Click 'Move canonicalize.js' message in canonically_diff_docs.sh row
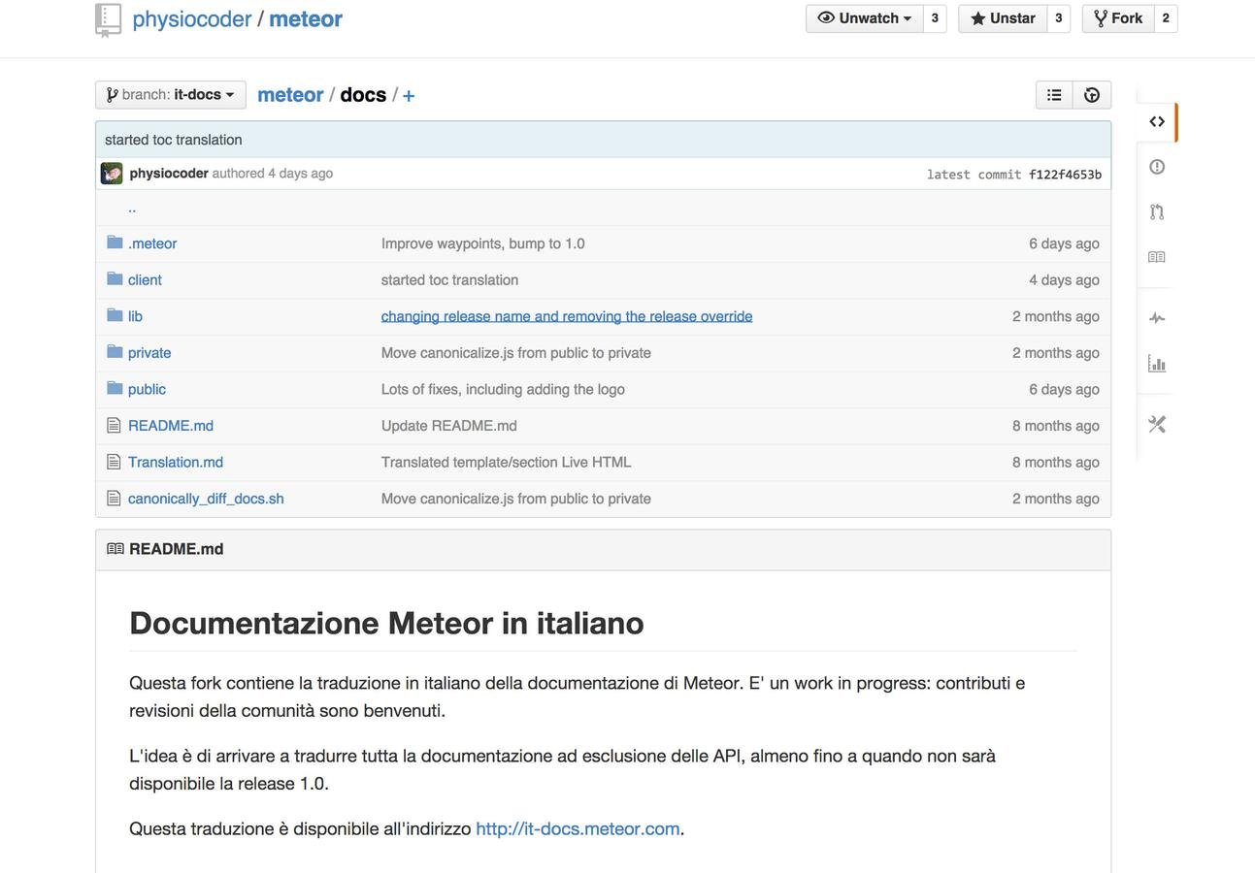Viewport: 1255px width, 873px height. 516,499
